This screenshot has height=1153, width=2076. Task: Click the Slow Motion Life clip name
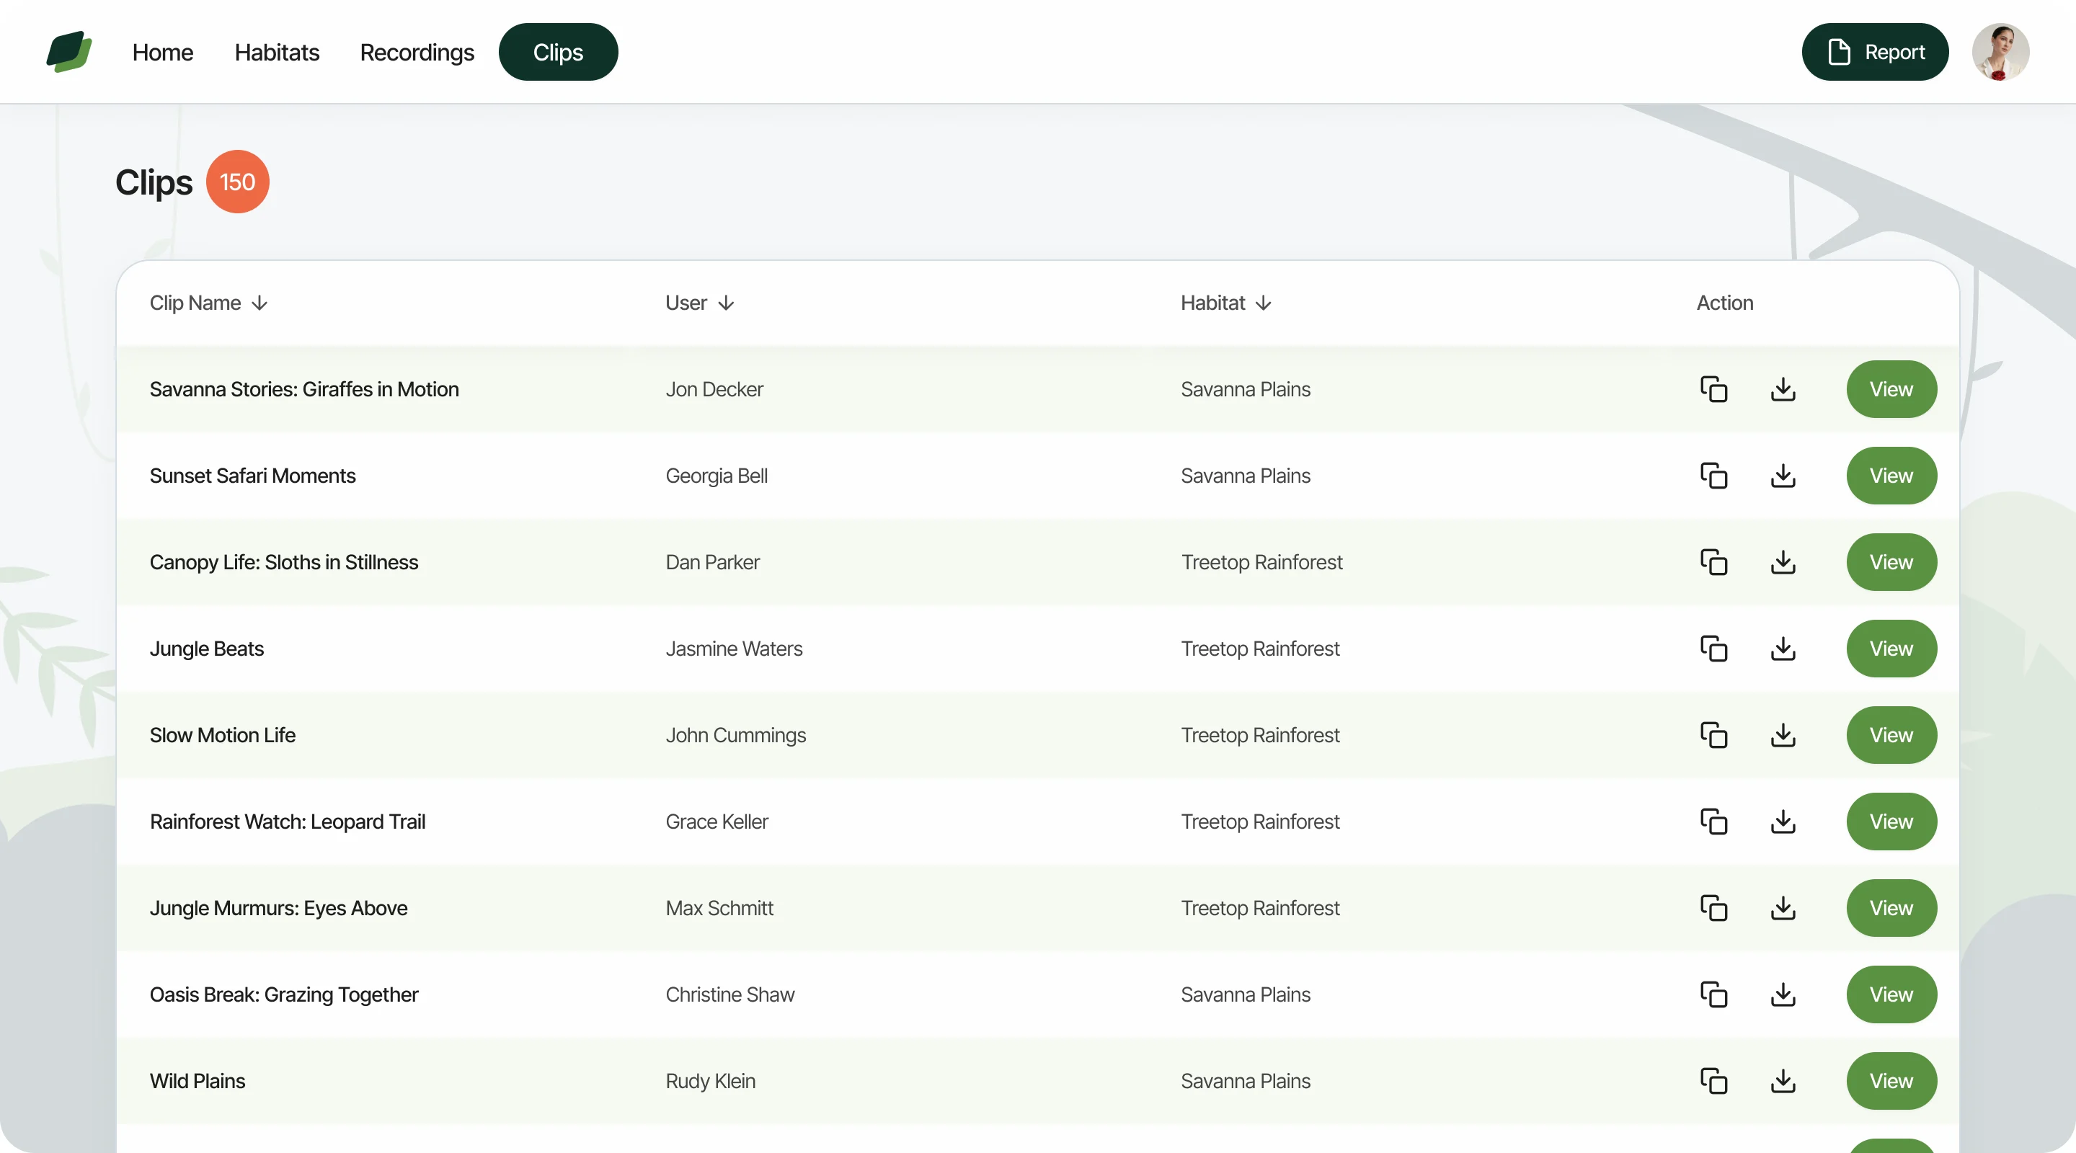click(x=223, y=735)
